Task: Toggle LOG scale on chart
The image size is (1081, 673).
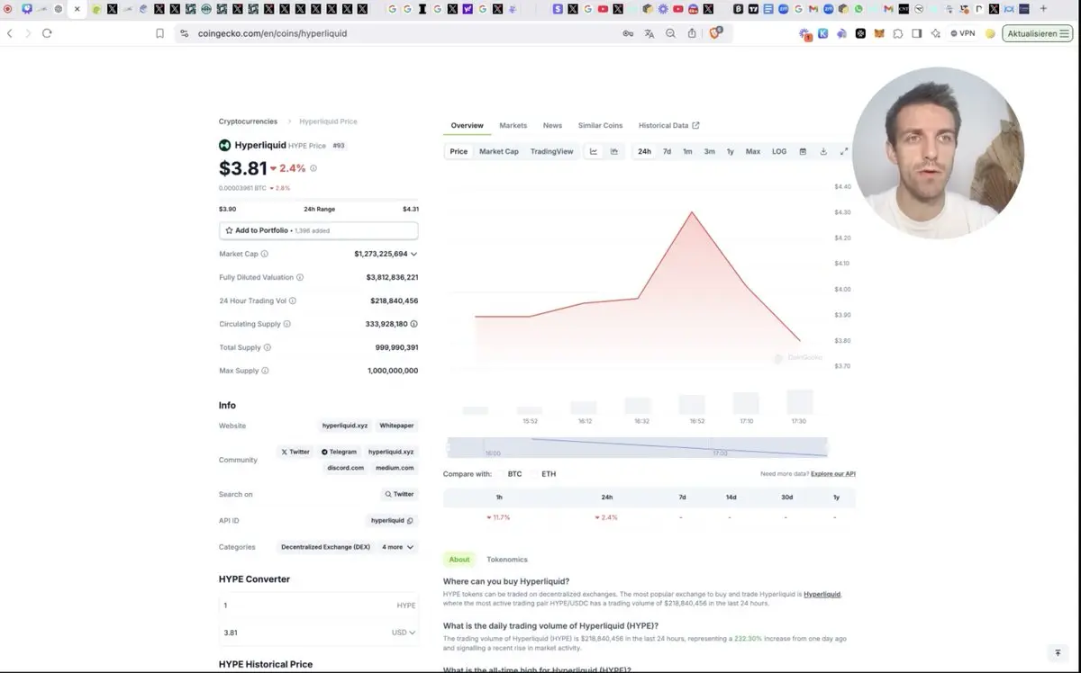Action: pos(779,151)
